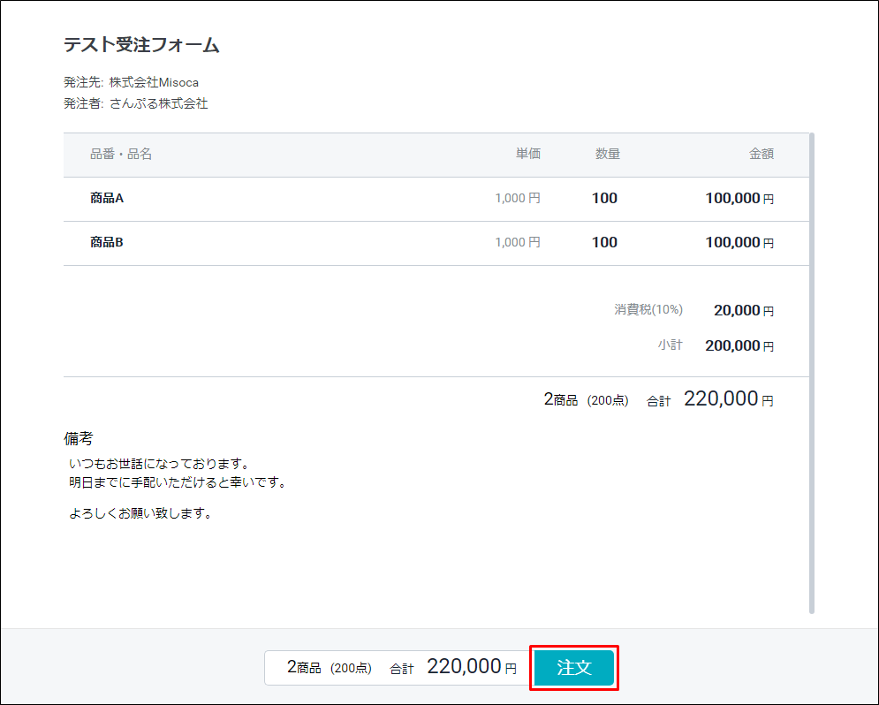Click the subtotal value 200,000円
The image size is (879, 705).
tap(739, 345)
